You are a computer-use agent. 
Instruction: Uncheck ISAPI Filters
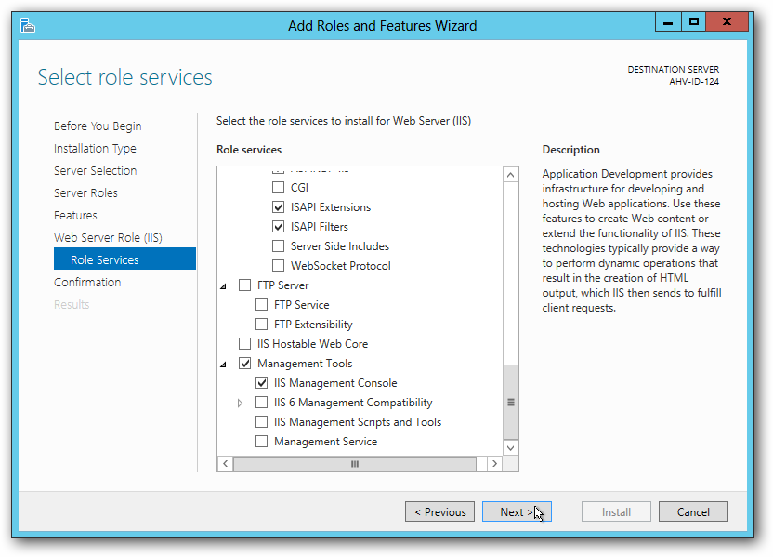point(278,227)
